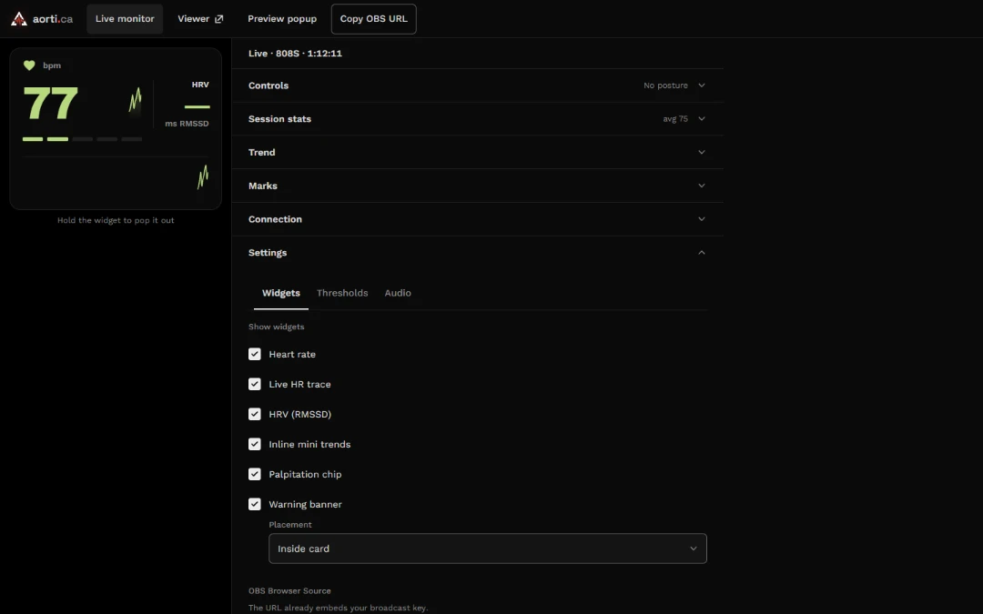Expand the Marks section
This screenshot has width=983, height=614.
(x=478, y=186)
